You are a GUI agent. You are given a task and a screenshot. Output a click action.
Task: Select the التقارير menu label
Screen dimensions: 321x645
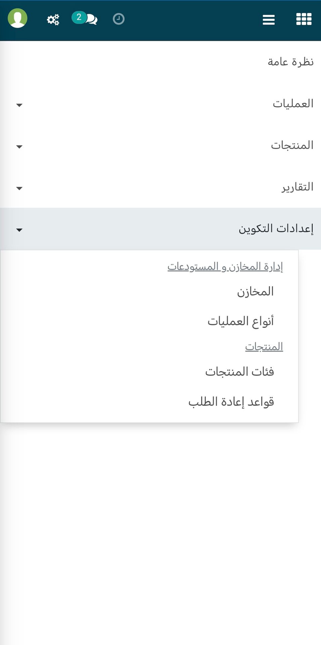click(x=297, y=187)
